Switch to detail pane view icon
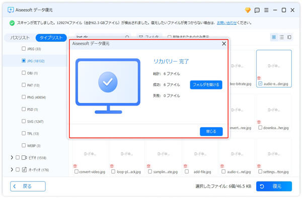 click(289, 37)
